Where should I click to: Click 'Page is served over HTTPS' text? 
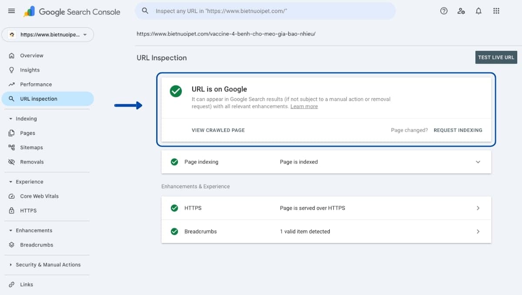[312, 208]
